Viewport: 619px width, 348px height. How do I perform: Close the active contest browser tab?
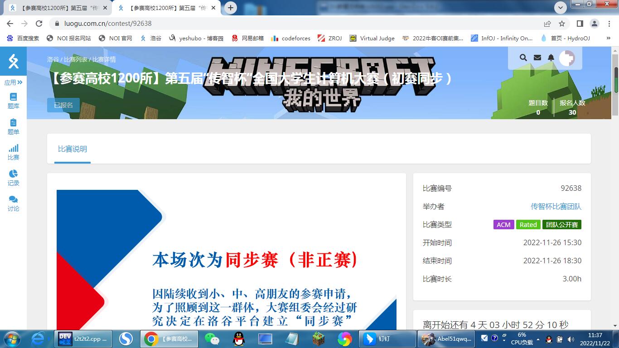point(213,8)
